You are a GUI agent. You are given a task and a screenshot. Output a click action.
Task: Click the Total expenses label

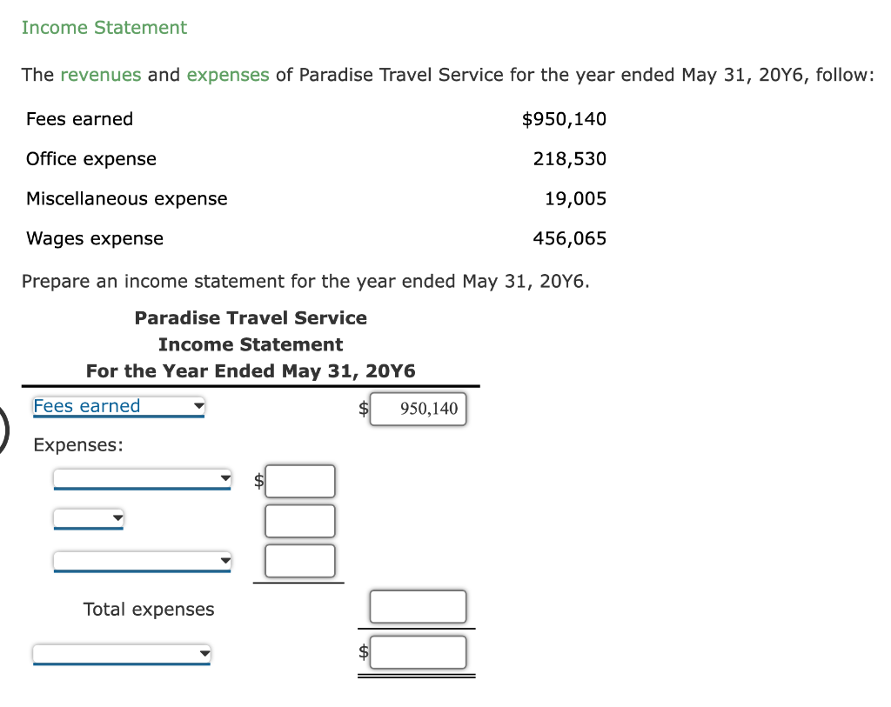[x=148, y=609]
